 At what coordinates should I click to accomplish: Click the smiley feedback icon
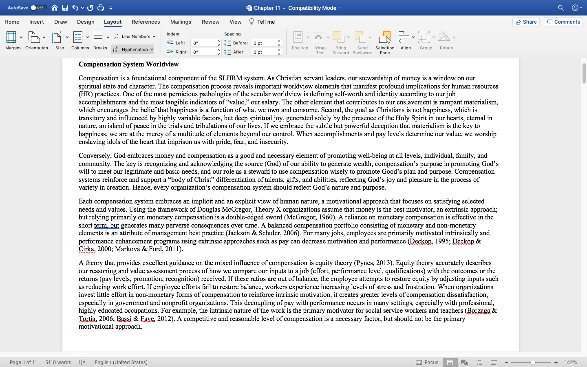pyautogui.click(x=575, y=8)
